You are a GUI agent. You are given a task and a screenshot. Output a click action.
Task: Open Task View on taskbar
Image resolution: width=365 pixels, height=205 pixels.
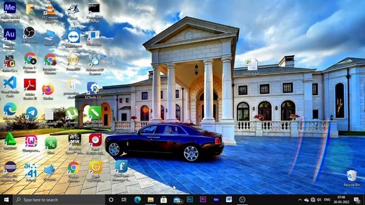point(124,200)
